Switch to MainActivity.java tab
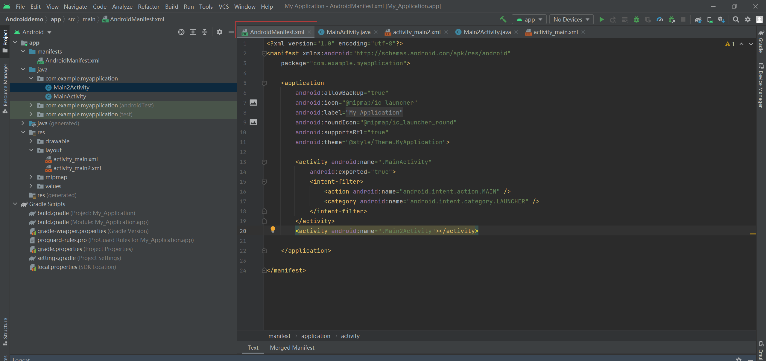The width and height of the screenshot is (766, 361). [348, 32]
